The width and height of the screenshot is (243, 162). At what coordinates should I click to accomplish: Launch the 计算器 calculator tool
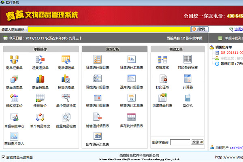point(188,79)
